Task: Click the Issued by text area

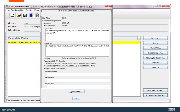Action: 77,50
